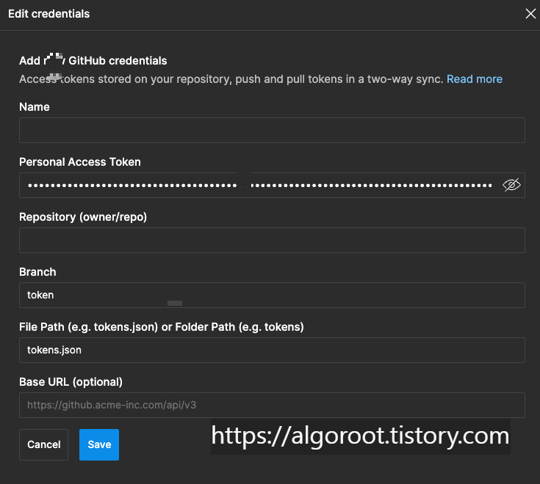540x484 pixels.
Task: Click the Repository (owner/repo) label
Action: [83, 217]
